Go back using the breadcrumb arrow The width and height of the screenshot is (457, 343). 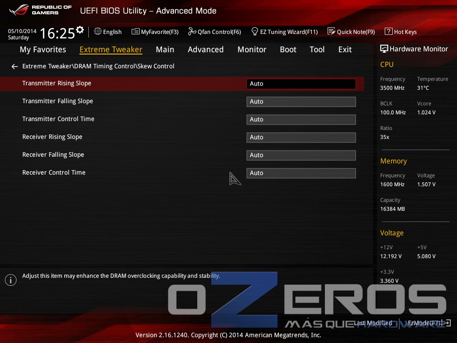pos(15,67)
